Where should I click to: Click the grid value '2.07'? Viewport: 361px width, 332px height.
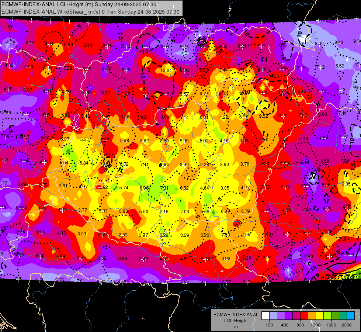(28, 90)
